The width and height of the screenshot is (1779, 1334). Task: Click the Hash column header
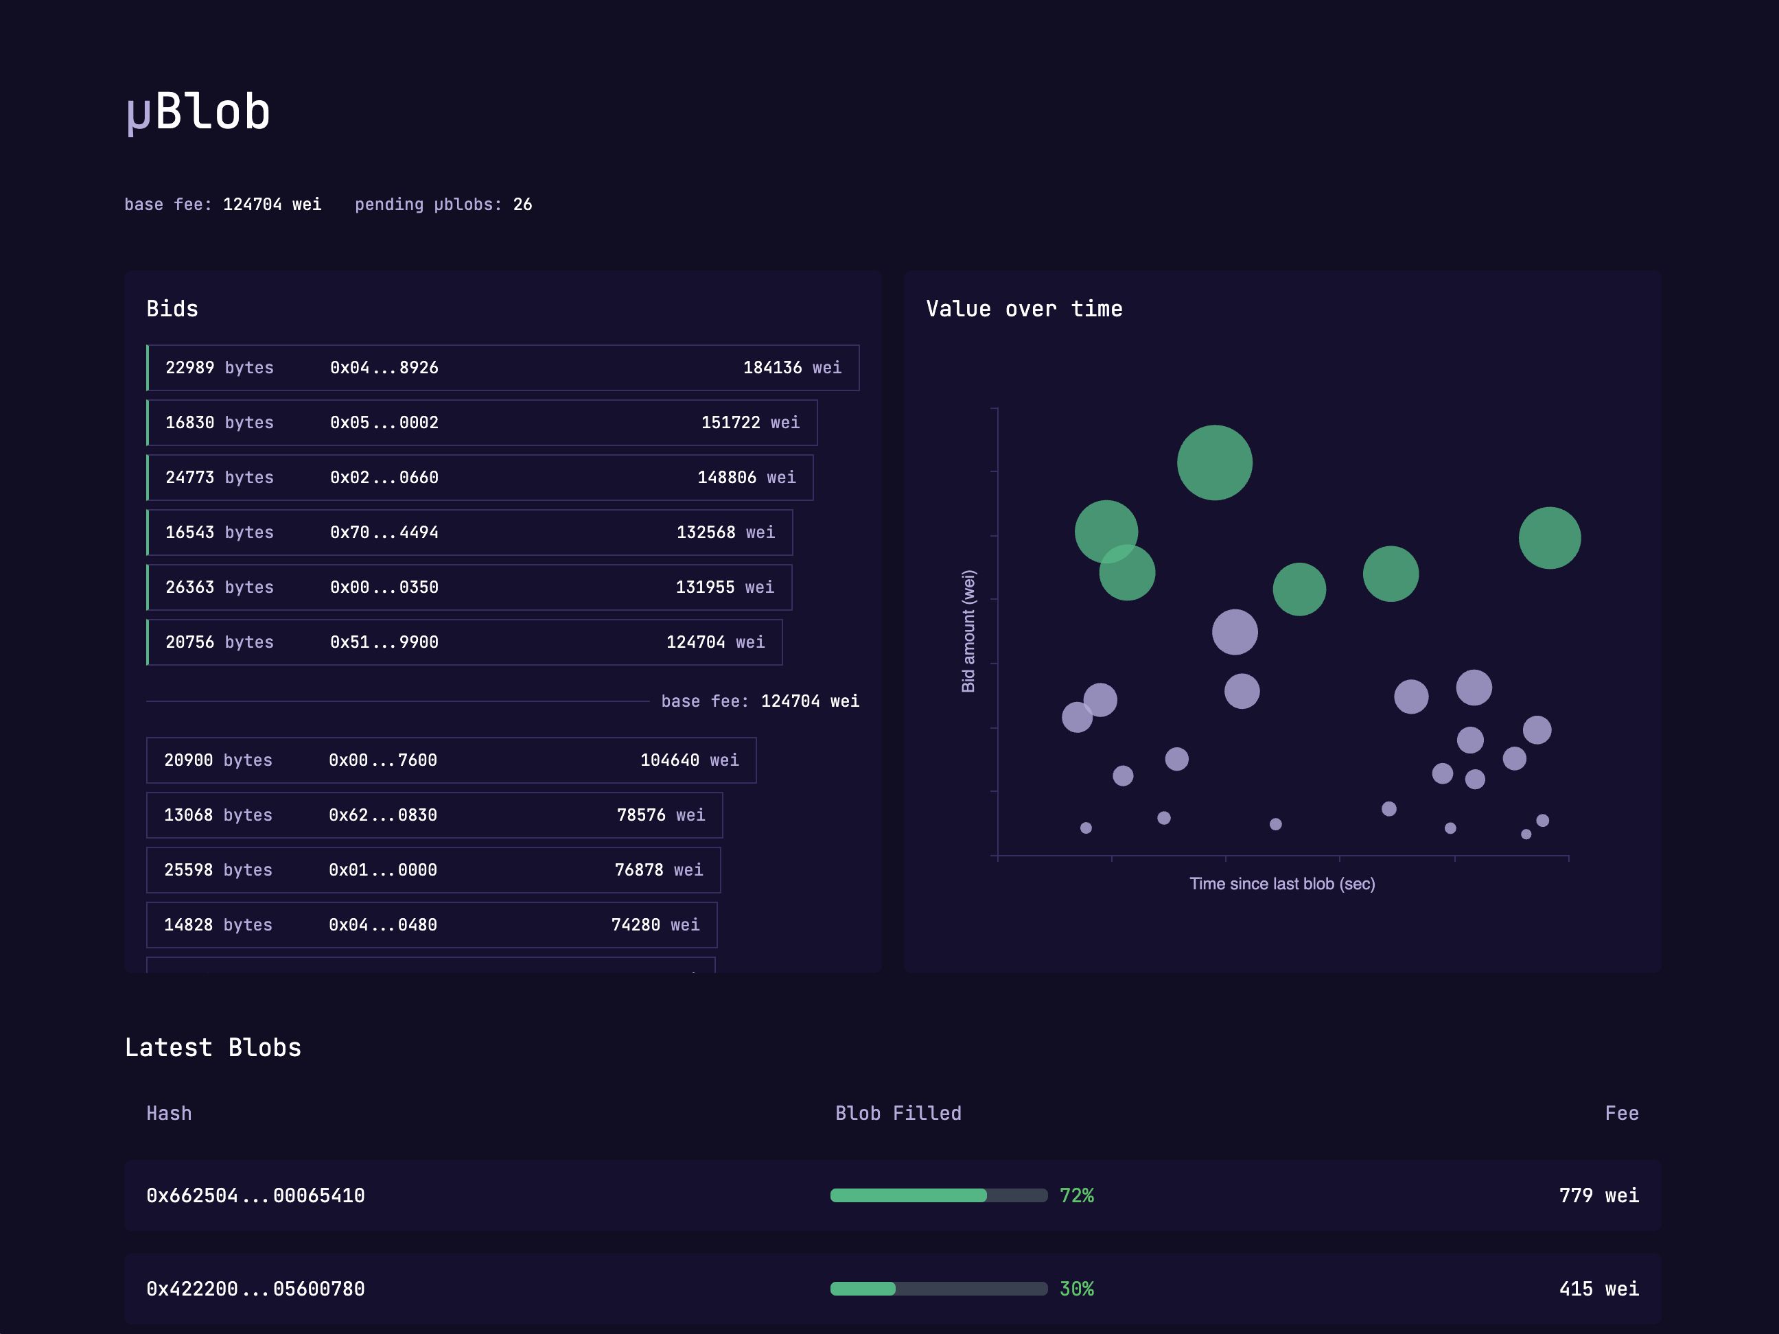(169, 1114)
